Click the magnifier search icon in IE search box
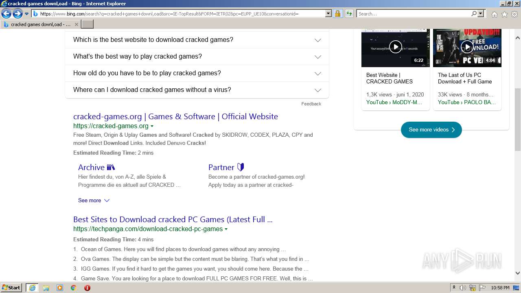Image resolution: width=521 pixels, height=293 pixels. (x=474, y=14)
